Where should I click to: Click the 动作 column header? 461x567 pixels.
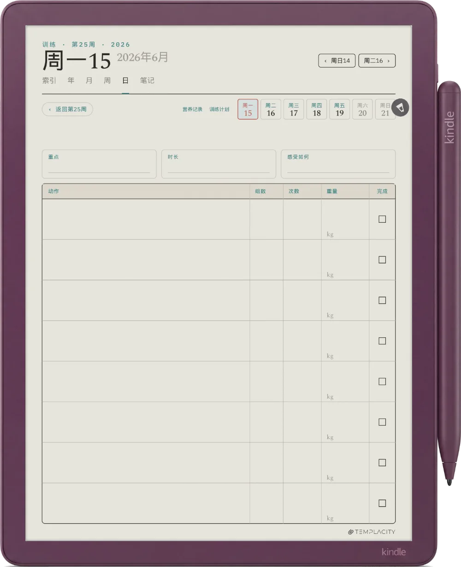(53, 191)
